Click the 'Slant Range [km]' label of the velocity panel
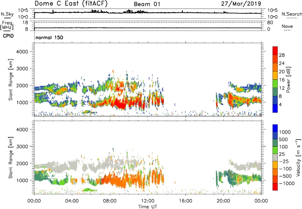302x209 pixels. [11, 158]
